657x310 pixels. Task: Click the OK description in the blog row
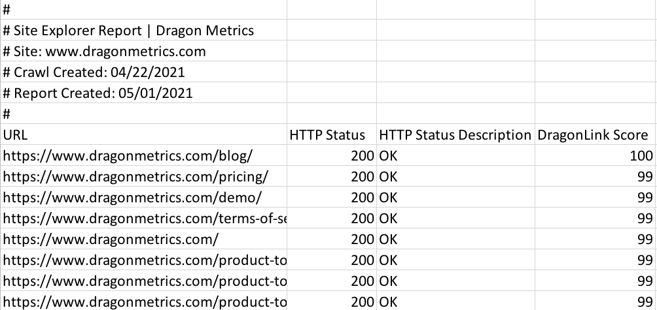[389, 156]
